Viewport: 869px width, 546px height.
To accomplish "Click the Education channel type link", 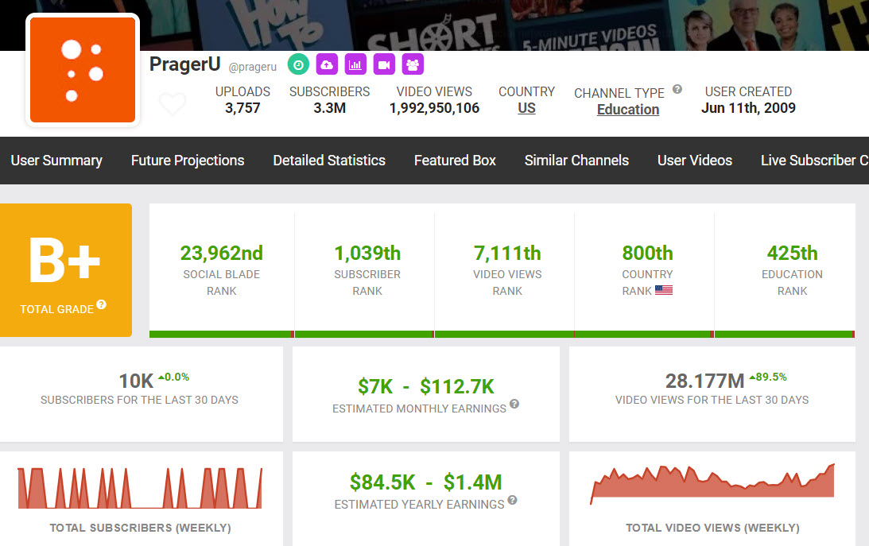I will [628, 110].
